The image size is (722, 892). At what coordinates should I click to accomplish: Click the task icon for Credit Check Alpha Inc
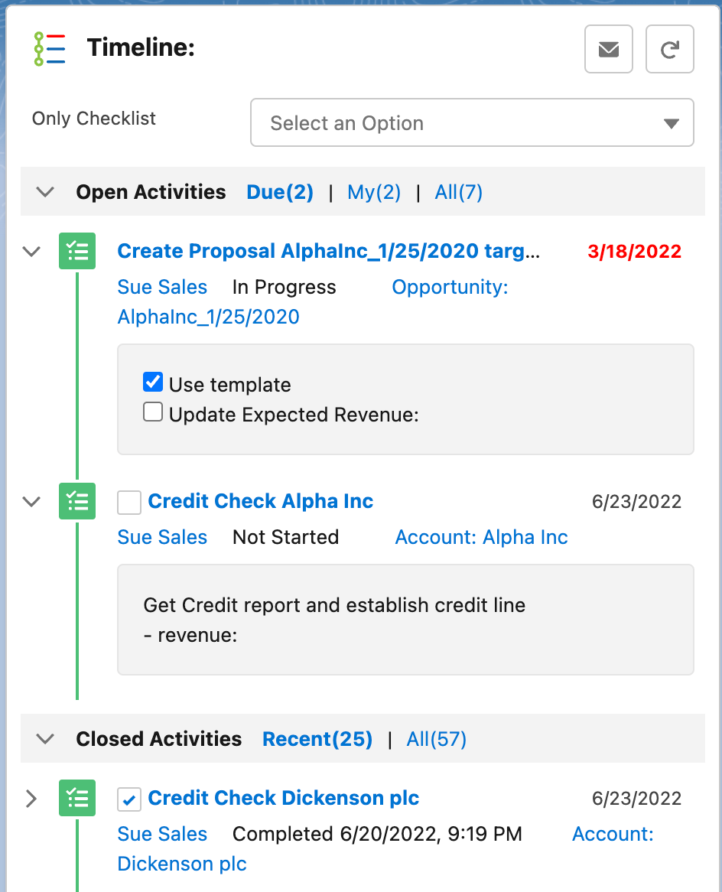tap(76, 501)
